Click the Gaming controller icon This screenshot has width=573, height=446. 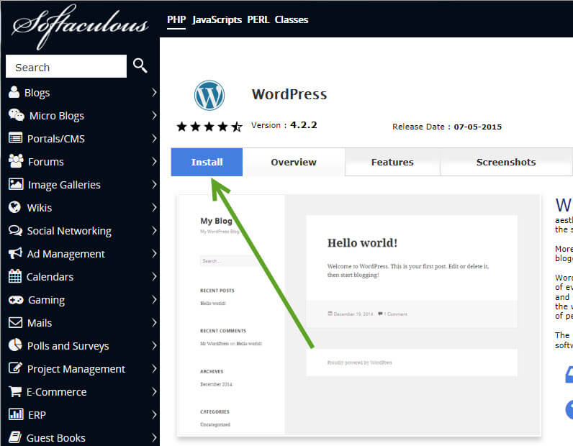click(16, 300)
